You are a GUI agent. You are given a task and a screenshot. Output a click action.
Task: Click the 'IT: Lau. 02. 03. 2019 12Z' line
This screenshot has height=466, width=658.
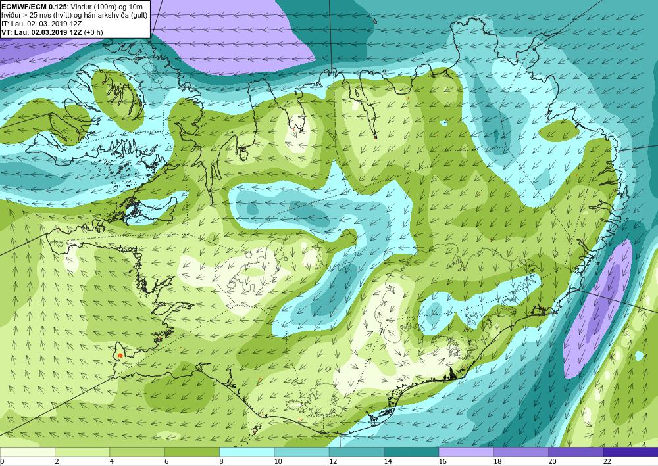click(41, 24)
